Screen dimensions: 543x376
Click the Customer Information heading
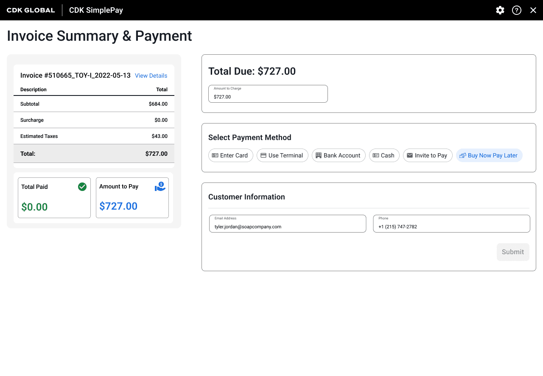(x=246, y=197)
